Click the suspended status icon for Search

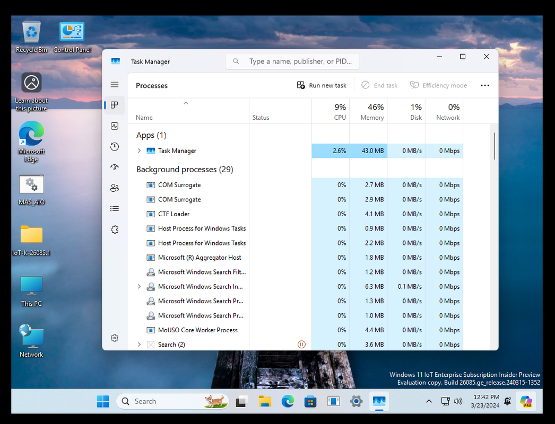tap(301, 344)
